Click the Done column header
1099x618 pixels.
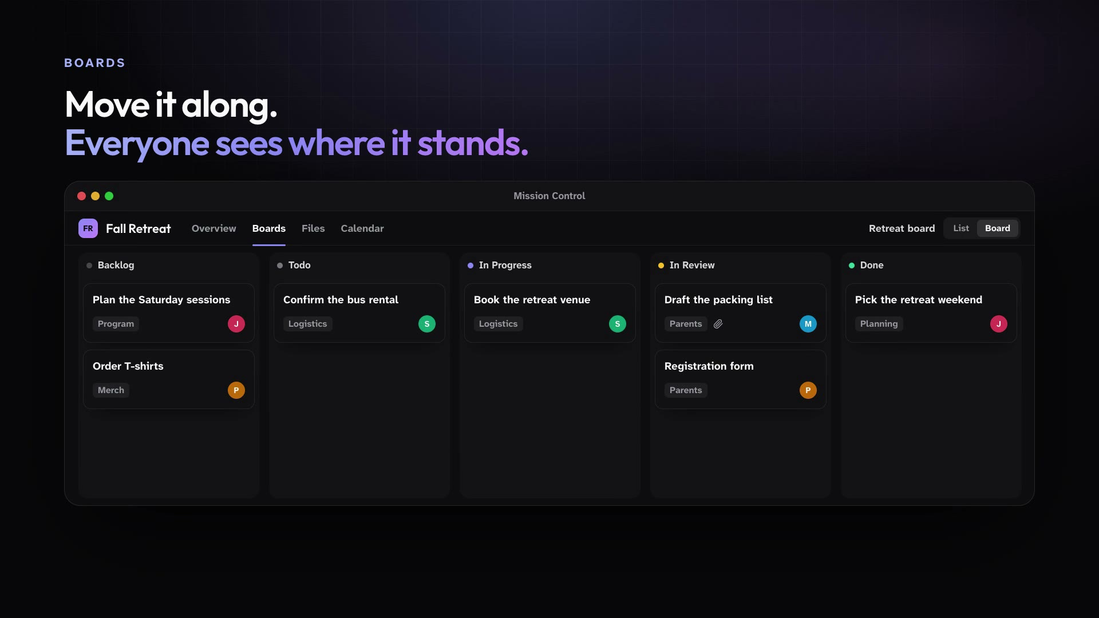(x=866, y=265)
